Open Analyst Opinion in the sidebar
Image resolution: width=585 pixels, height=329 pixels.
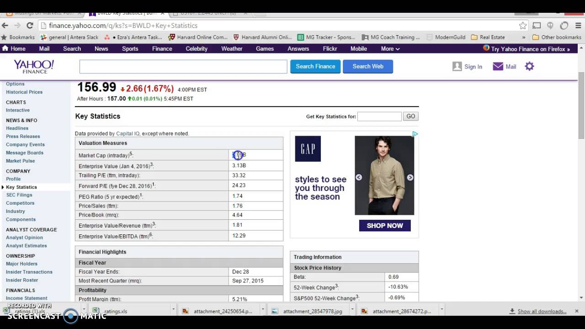24,238
